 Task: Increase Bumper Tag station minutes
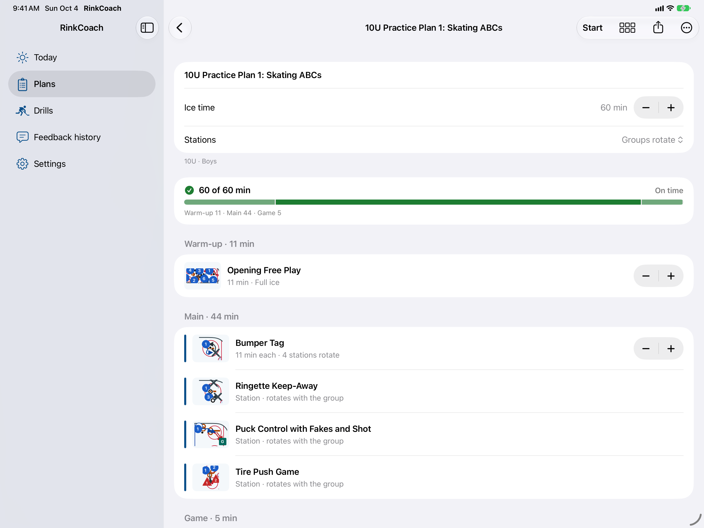pyautogui.click(x=671, y=348)
